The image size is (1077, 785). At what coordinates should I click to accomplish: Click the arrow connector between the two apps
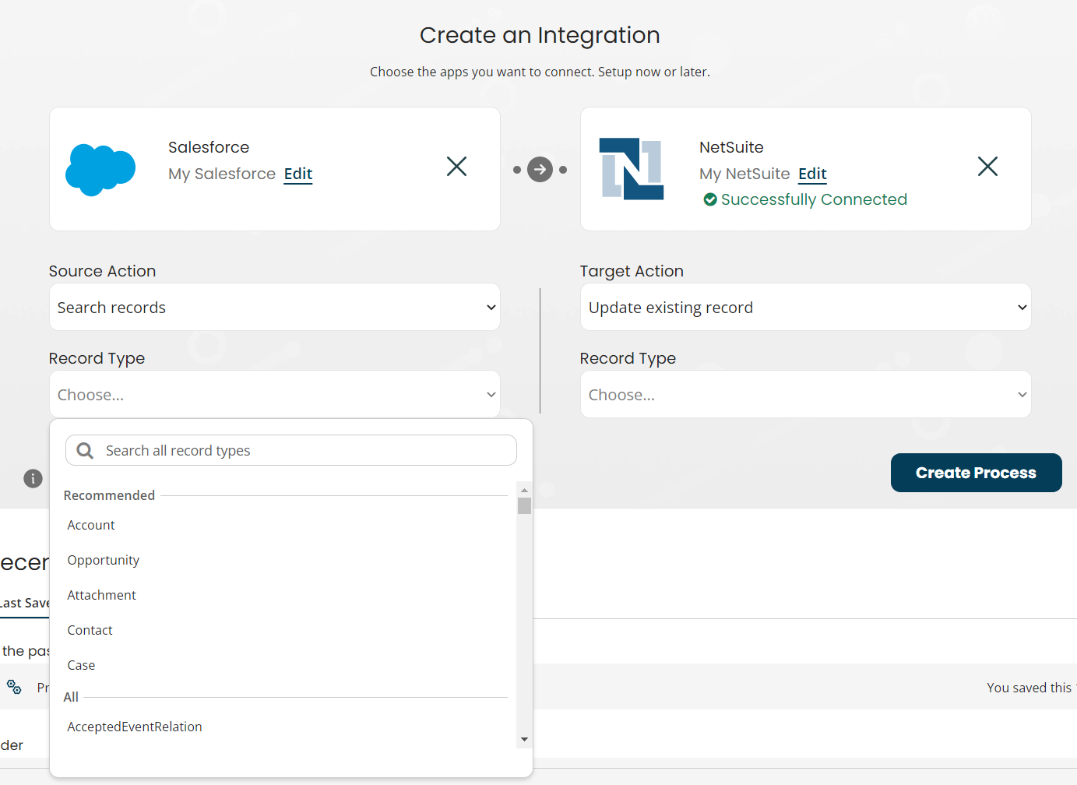coord(540,169)
